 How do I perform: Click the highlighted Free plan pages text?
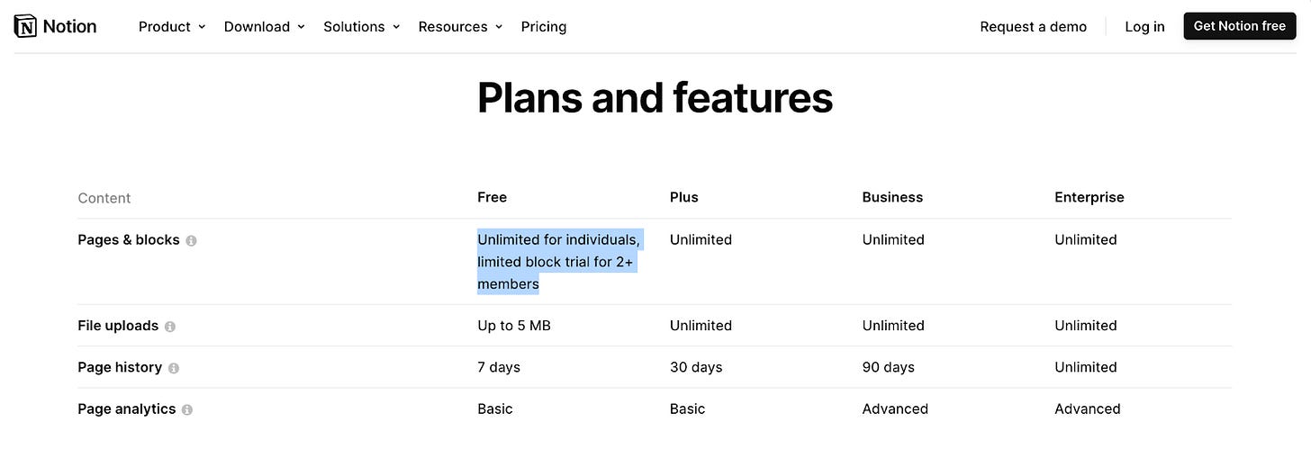[558, 262]
